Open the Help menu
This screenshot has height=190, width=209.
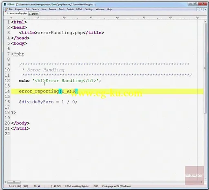(109, 9)
